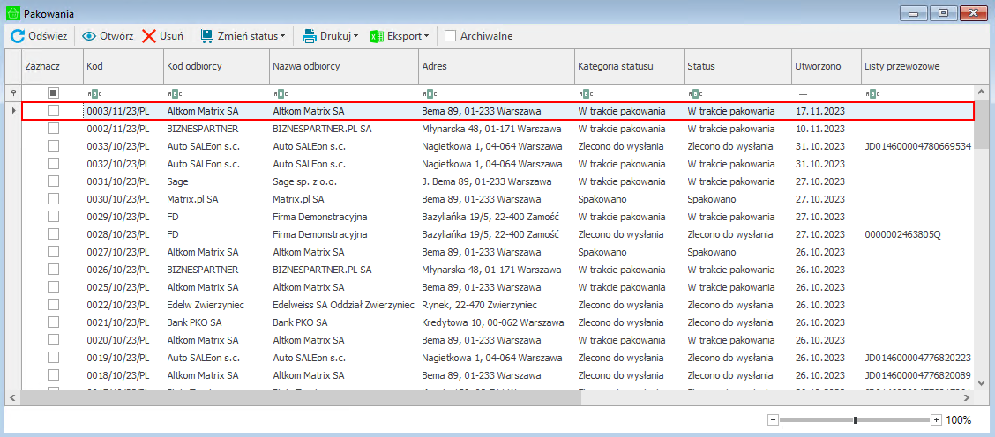Click the Otwórz eye icon
Screen dimensions: 995x437
pos(89,36)
